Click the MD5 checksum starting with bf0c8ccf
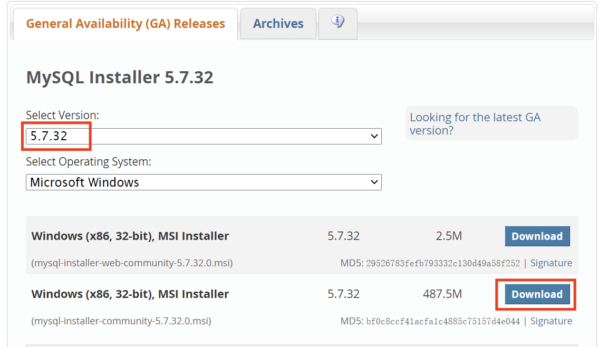The image size is (608, 347). [x=443, y=321]
